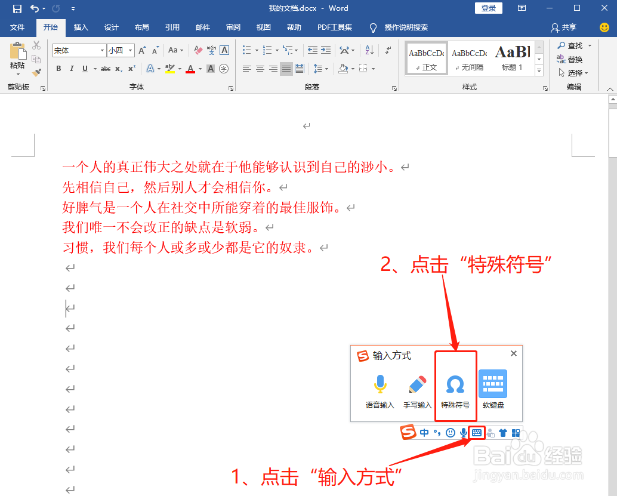Click the Format Painter icon
Image resolution: width=617 pixels, height=496 pixels.
(x=36, y=72)
